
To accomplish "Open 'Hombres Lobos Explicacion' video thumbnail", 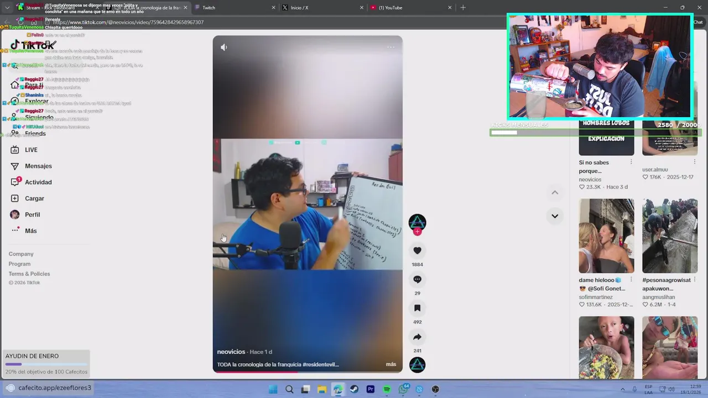I will click(x=606, y=137).
